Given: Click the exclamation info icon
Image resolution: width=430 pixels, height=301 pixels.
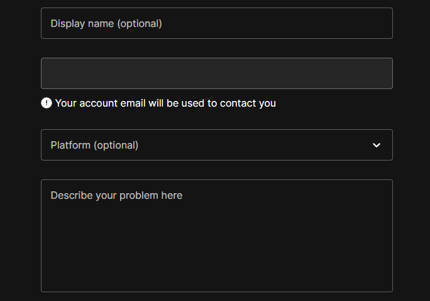Looking at the screenshot, I should (47, 103).
